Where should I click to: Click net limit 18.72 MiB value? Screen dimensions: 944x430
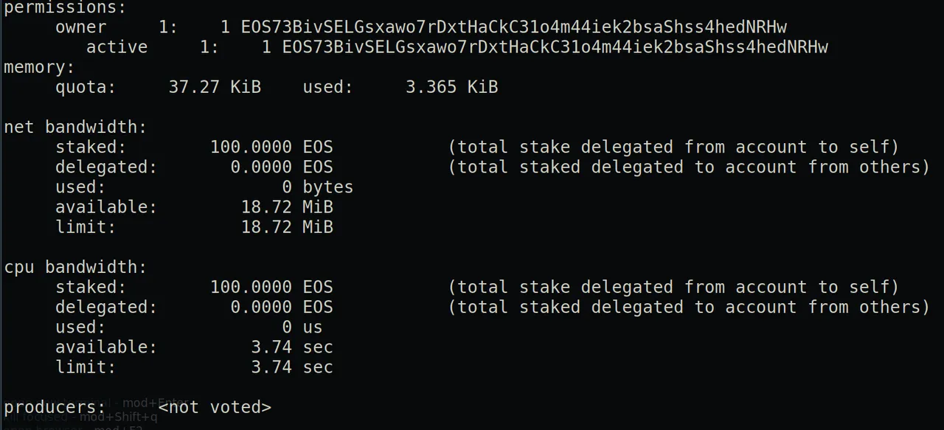click(x=288, y=226)
